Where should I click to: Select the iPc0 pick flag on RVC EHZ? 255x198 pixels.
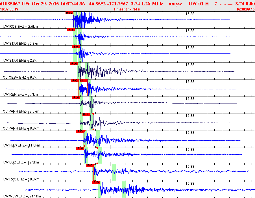pyautogui.click(x=90, y=165)
